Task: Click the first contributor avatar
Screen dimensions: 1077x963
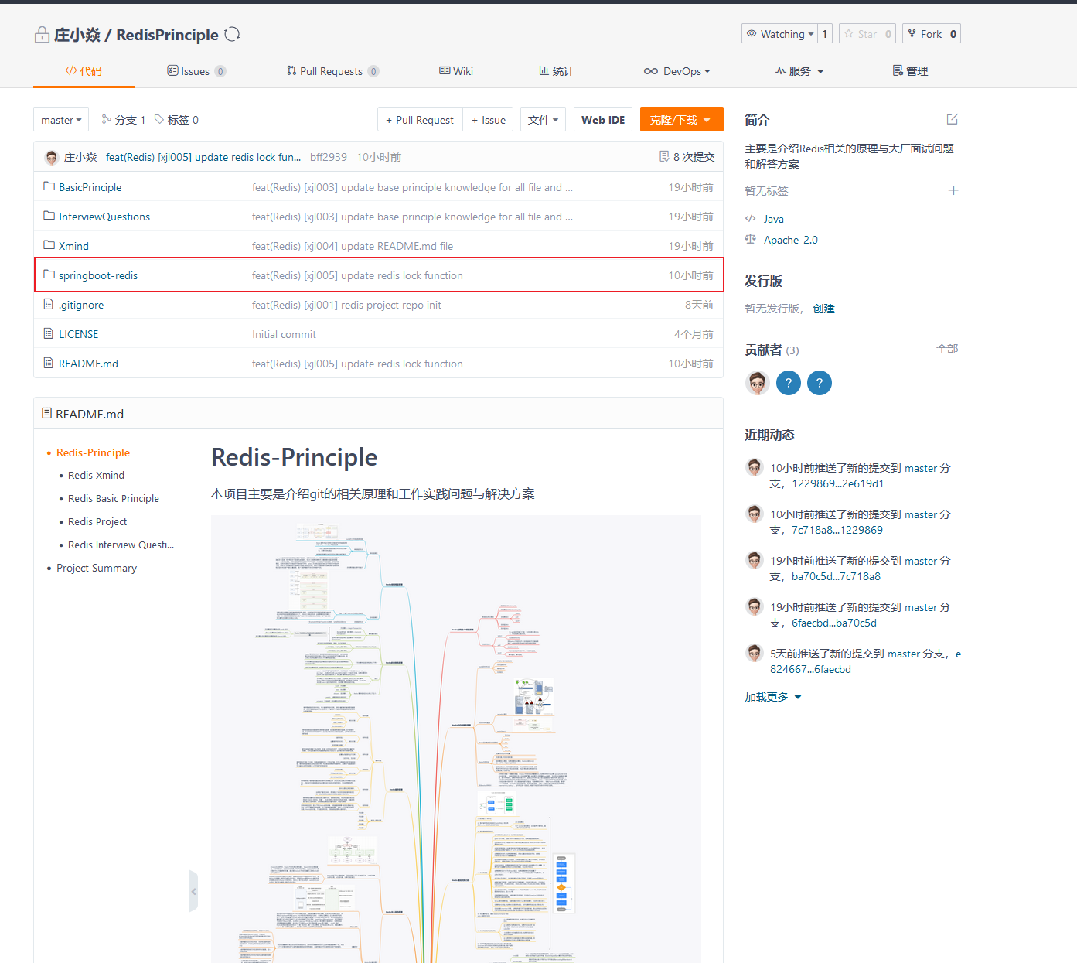Action: tap(758, 383)
